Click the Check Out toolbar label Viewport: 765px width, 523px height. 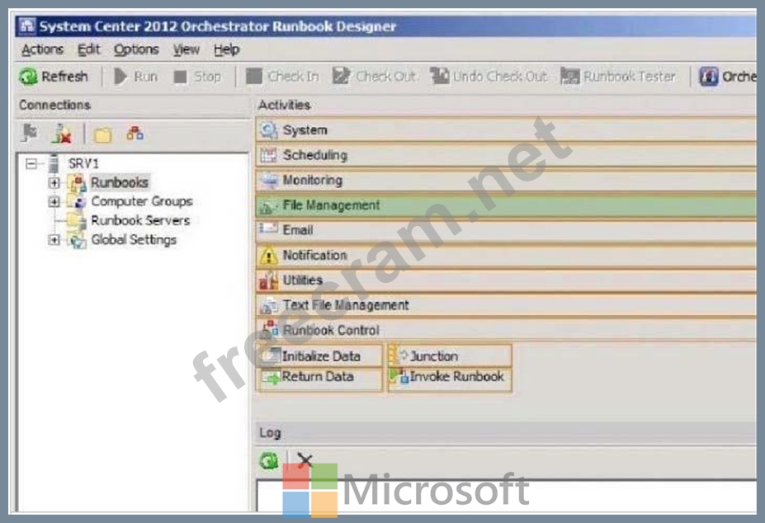(x=386, y=77)
